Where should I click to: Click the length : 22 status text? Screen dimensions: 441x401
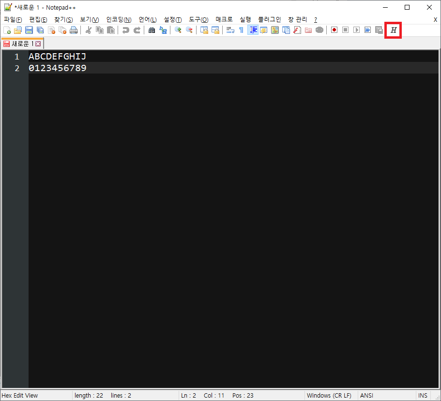pos(89,395)
